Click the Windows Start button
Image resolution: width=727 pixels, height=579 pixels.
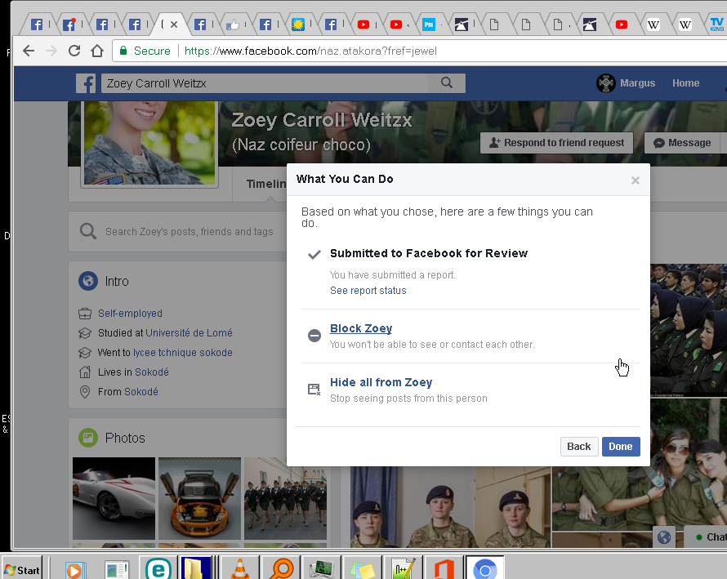[21, 570]
